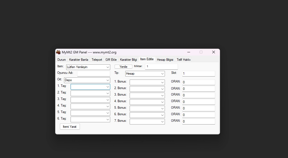Click the ORAN field for 2. Bonus
288x158 pixels.
coord(199,89)
